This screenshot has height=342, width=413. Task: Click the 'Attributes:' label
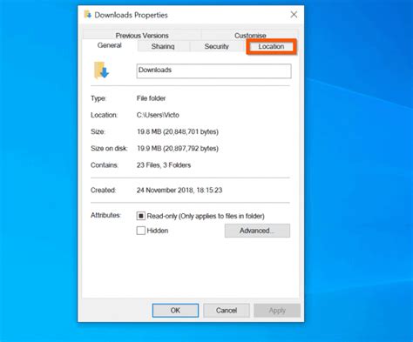tap(105, 215)
